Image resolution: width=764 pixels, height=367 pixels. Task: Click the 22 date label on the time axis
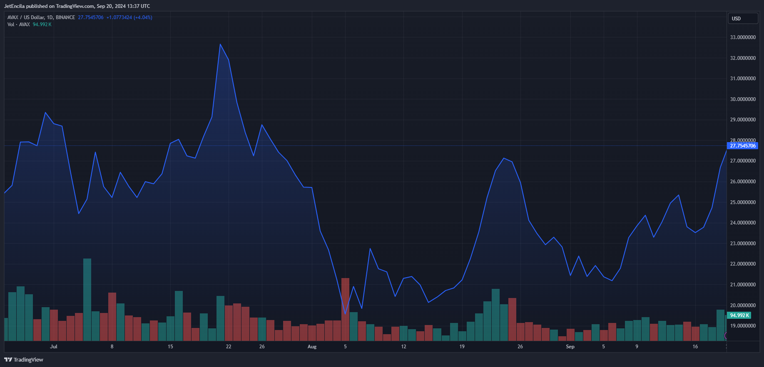(229, 347)
